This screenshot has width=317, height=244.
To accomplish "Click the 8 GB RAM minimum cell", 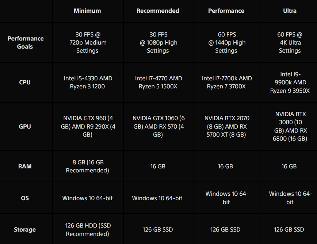I will click(88, 166).
